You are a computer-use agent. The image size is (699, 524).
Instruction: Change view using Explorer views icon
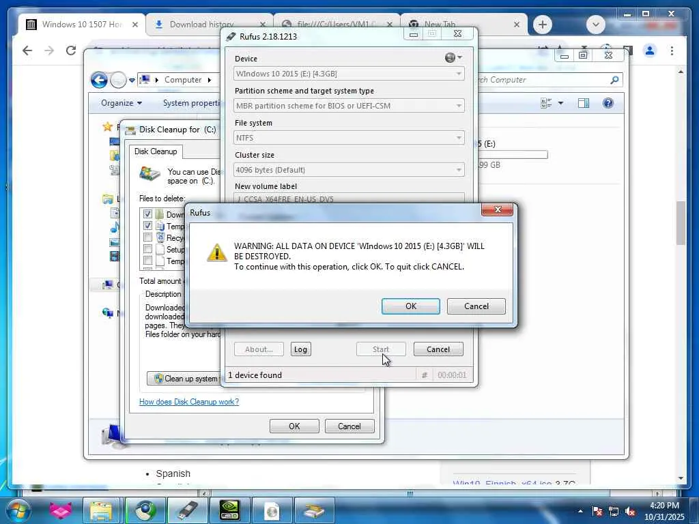(546, 104)
